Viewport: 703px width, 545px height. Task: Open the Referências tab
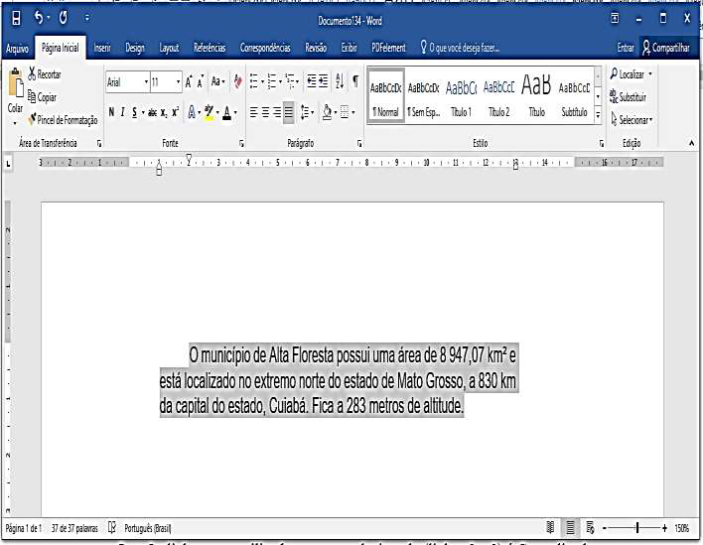(210, 48)
